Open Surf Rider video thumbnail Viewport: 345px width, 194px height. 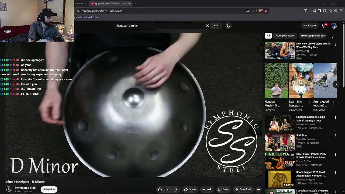click(x=280, y=142)
